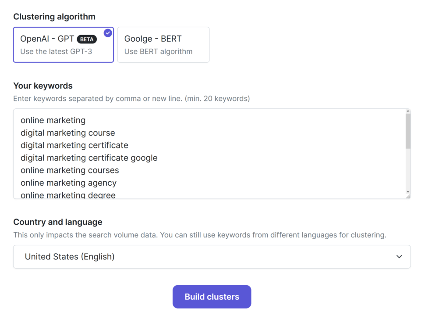Click the 'digital marketing course' keyword line
Screen dimensions: 425x323
click(x=68, y=133)
